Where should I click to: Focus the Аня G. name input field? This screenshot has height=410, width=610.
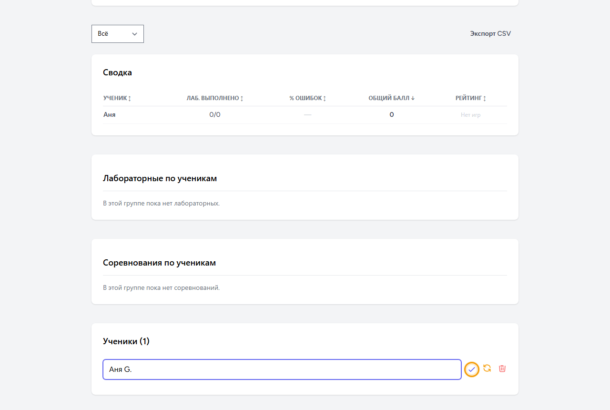pyautogui.click(x=282, y=369)
